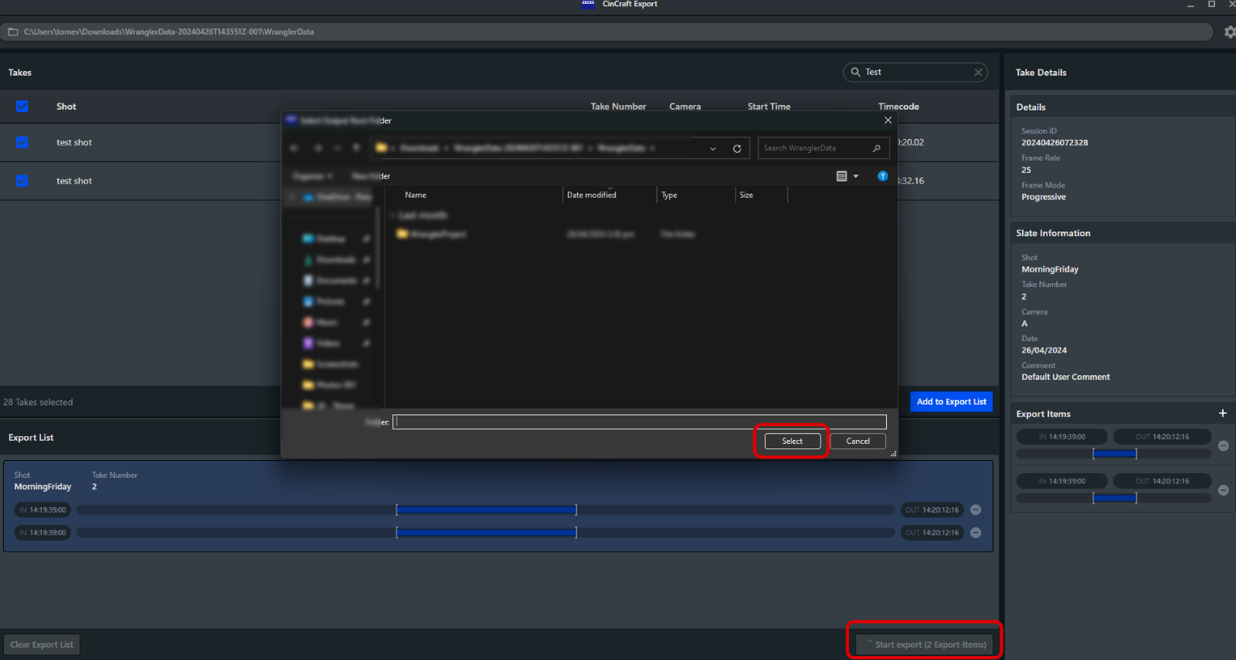
Task: Sort the dialog files by Date modified
Action: [592, 195]
